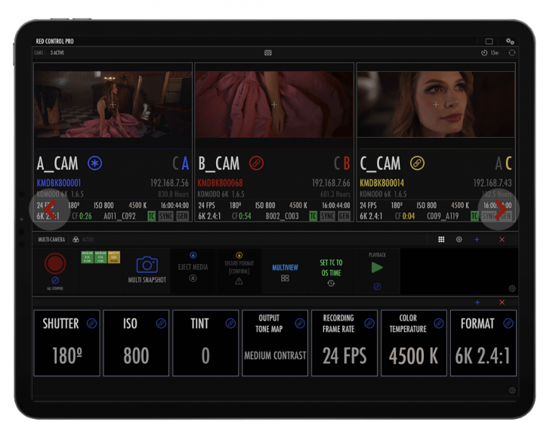This screenshot has height=422, width=559.
Task: Open app settings gears in title bar
Action: (x=510, y=42)
